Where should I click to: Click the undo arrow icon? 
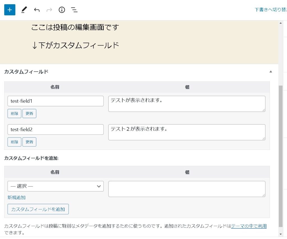(37, 10)
